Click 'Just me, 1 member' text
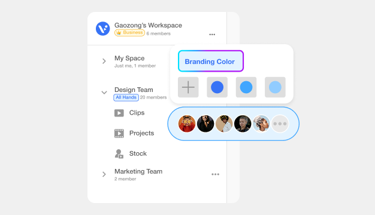375x215 pixels. (x=135, y=66)
